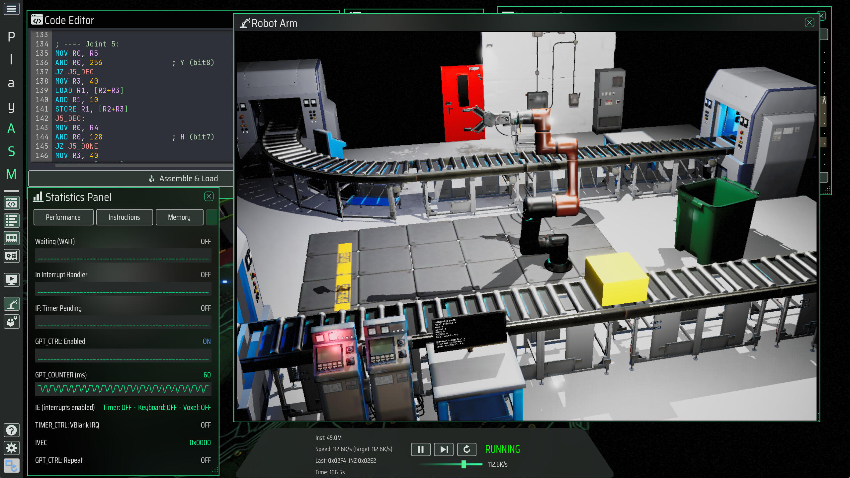Click the 'Waiting (WAIT)' status row
The width and height of the screenshot is (850, 478).
pos(123,242)
